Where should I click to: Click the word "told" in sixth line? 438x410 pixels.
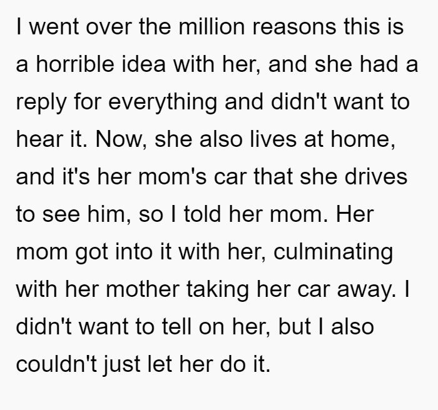tap(202, 214)
